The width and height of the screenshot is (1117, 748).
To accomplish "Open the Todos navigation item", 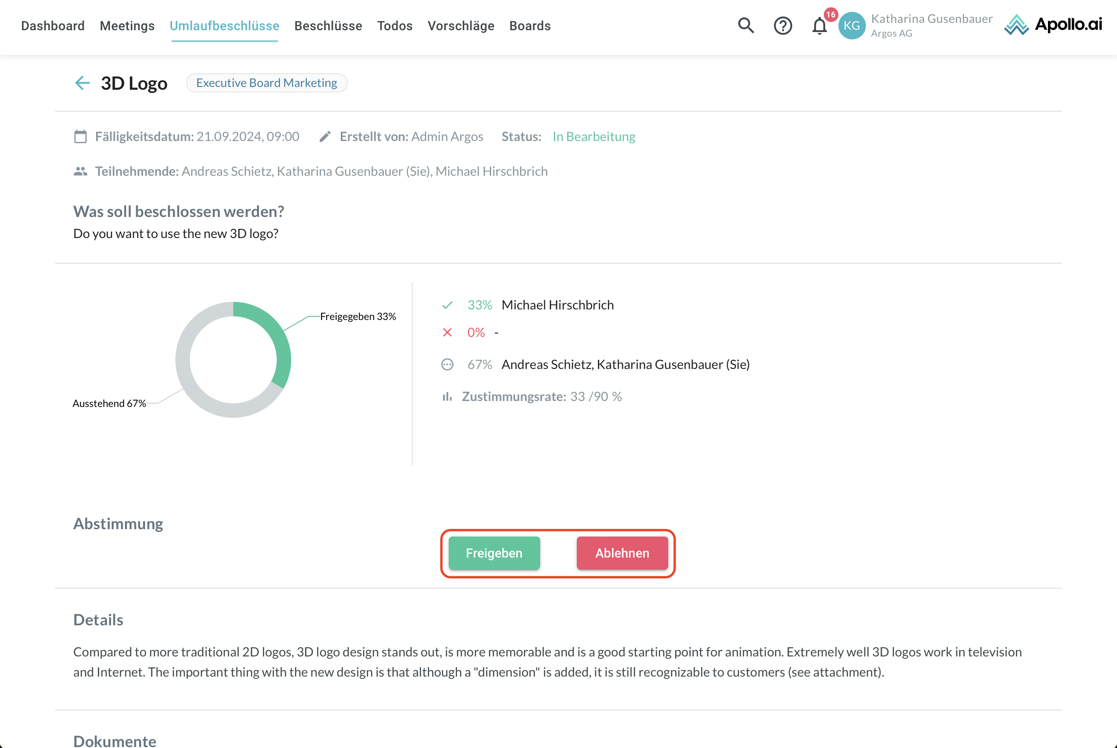I will click(395, 26).
